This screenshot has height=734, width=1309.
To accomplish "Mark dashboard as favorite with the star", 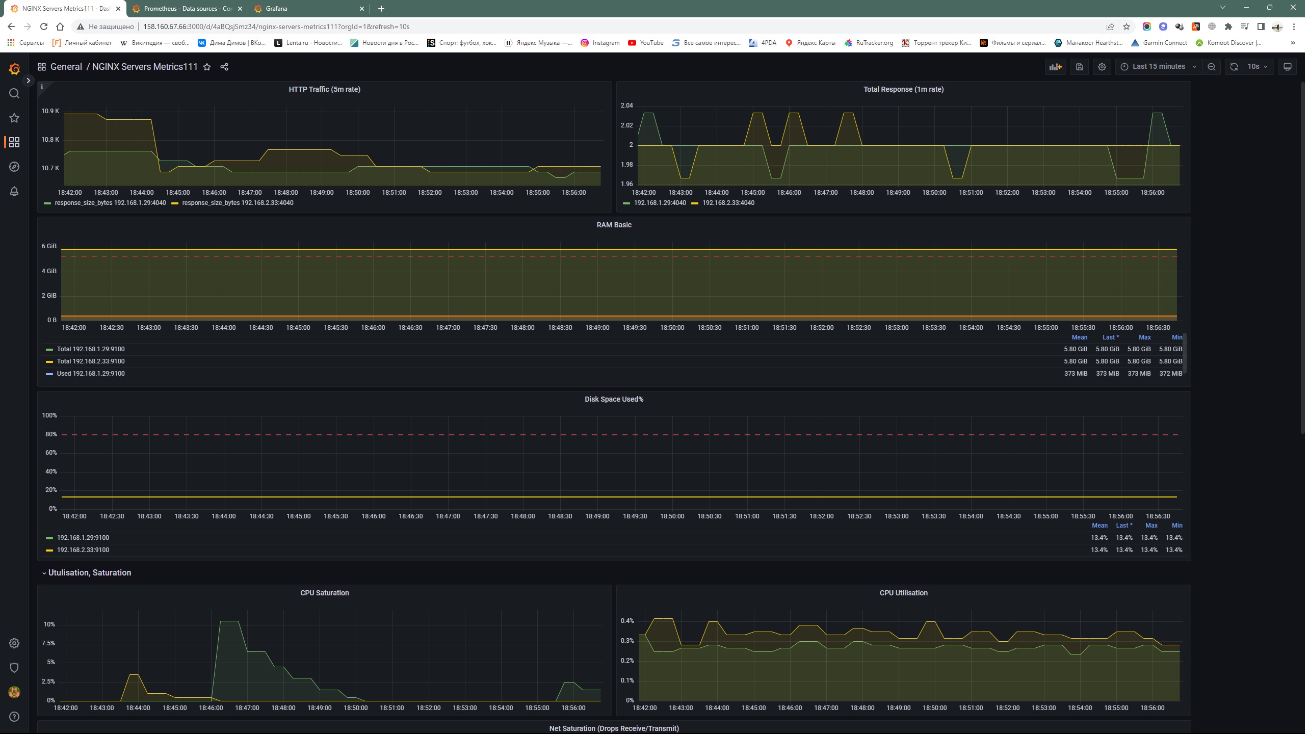I will (207, 67).
